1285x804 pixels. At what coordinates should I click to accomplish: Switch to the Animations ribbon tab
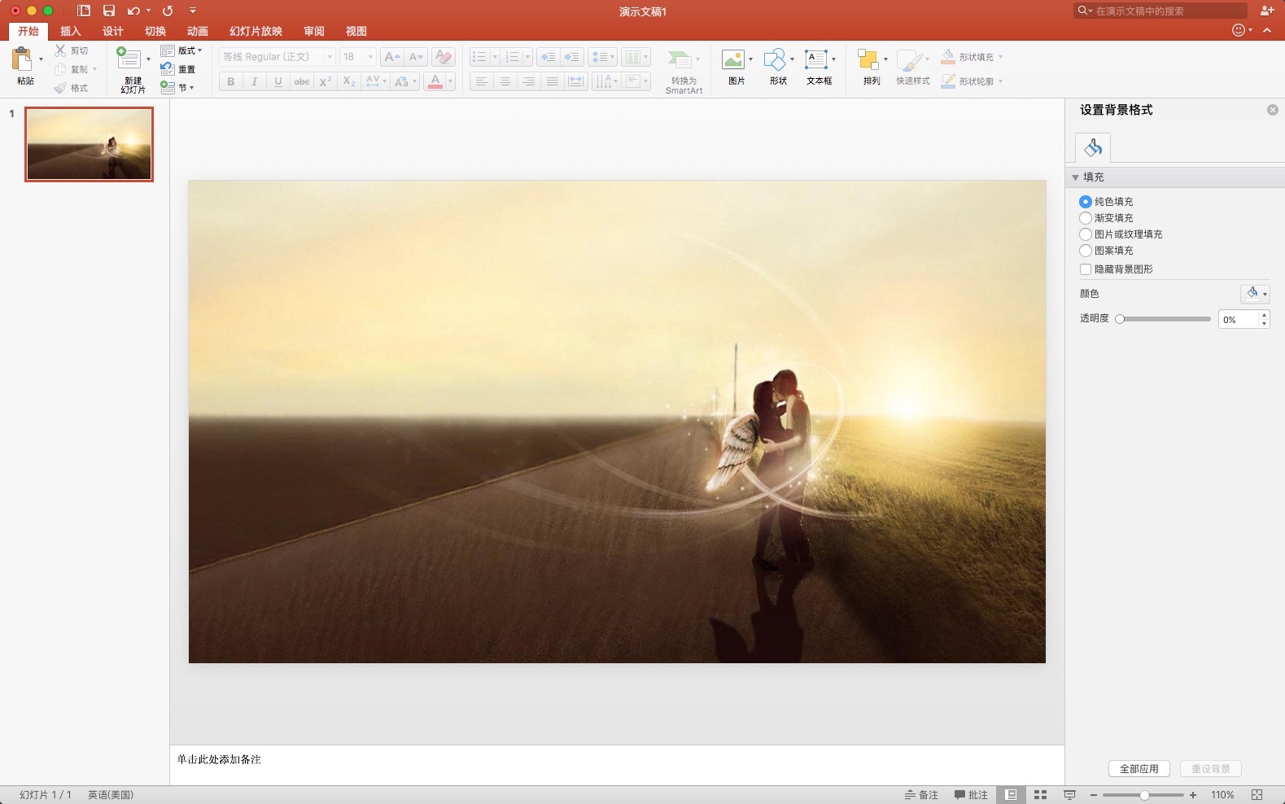(197, 31)
